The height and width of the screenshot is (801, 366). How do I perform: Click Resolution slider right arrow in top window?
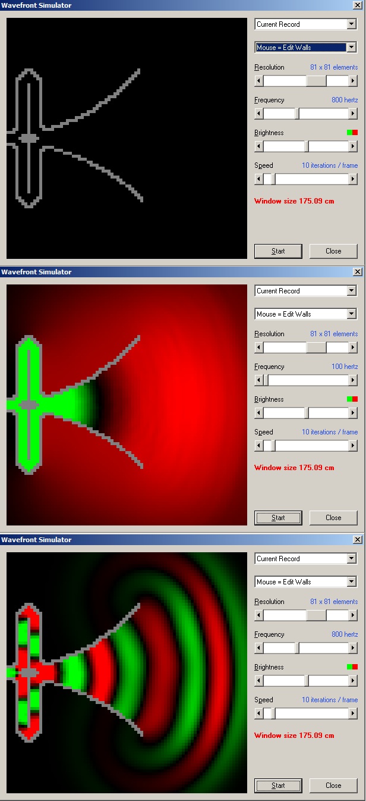coord(353,81)
